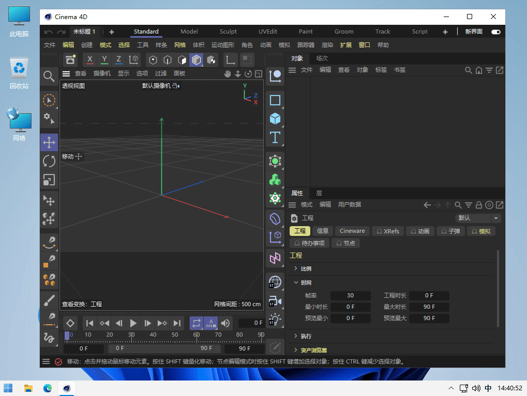Screen dimensions: 527x396
Task: Record keyframe diamond button
Action: coord(70,323)
